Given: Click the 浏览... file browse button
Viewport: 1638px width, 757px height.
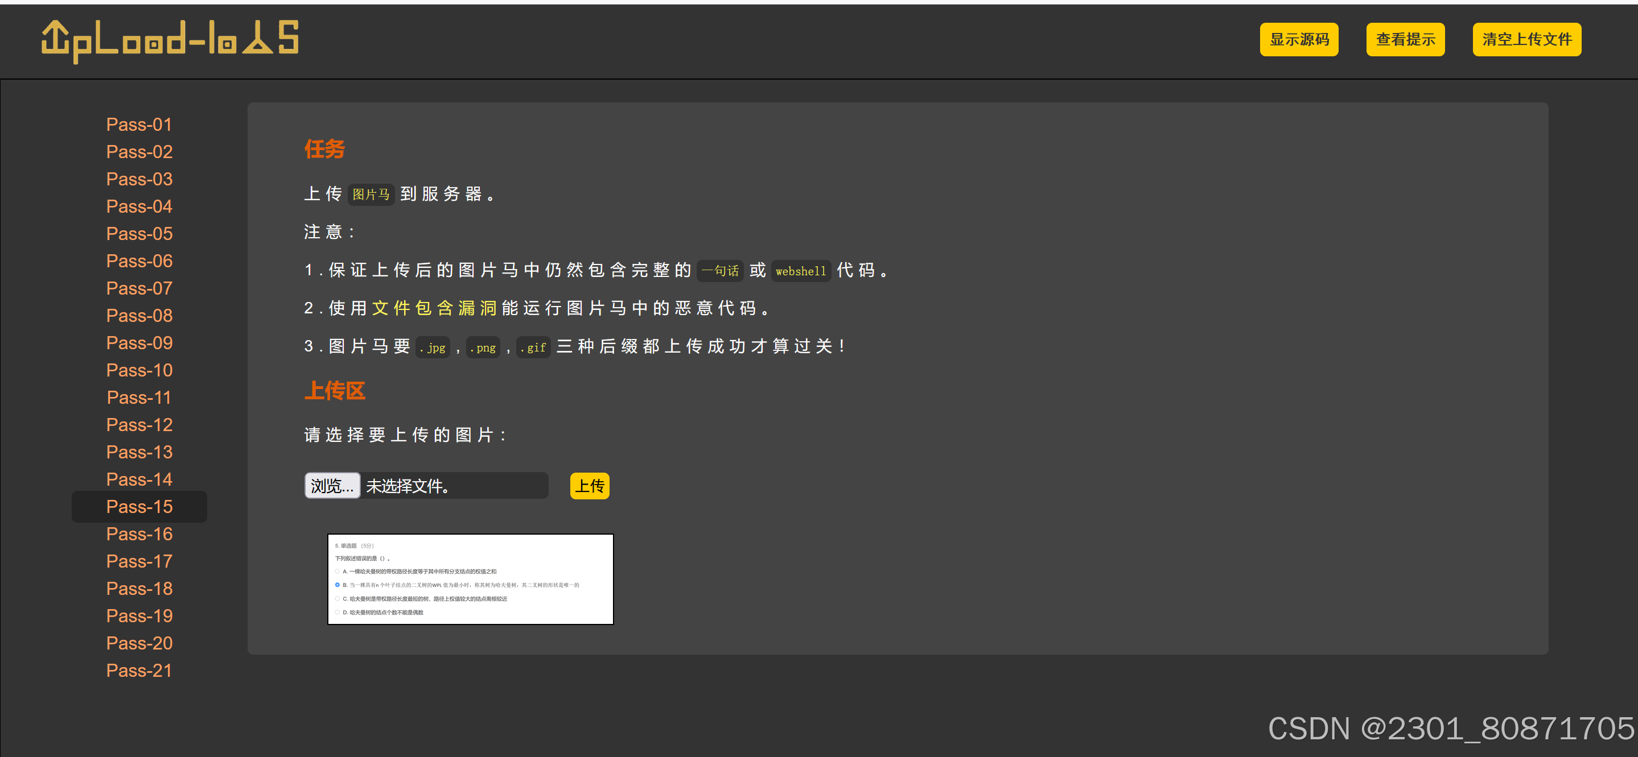Looking at the screenshot, I should tap(332, 486).
